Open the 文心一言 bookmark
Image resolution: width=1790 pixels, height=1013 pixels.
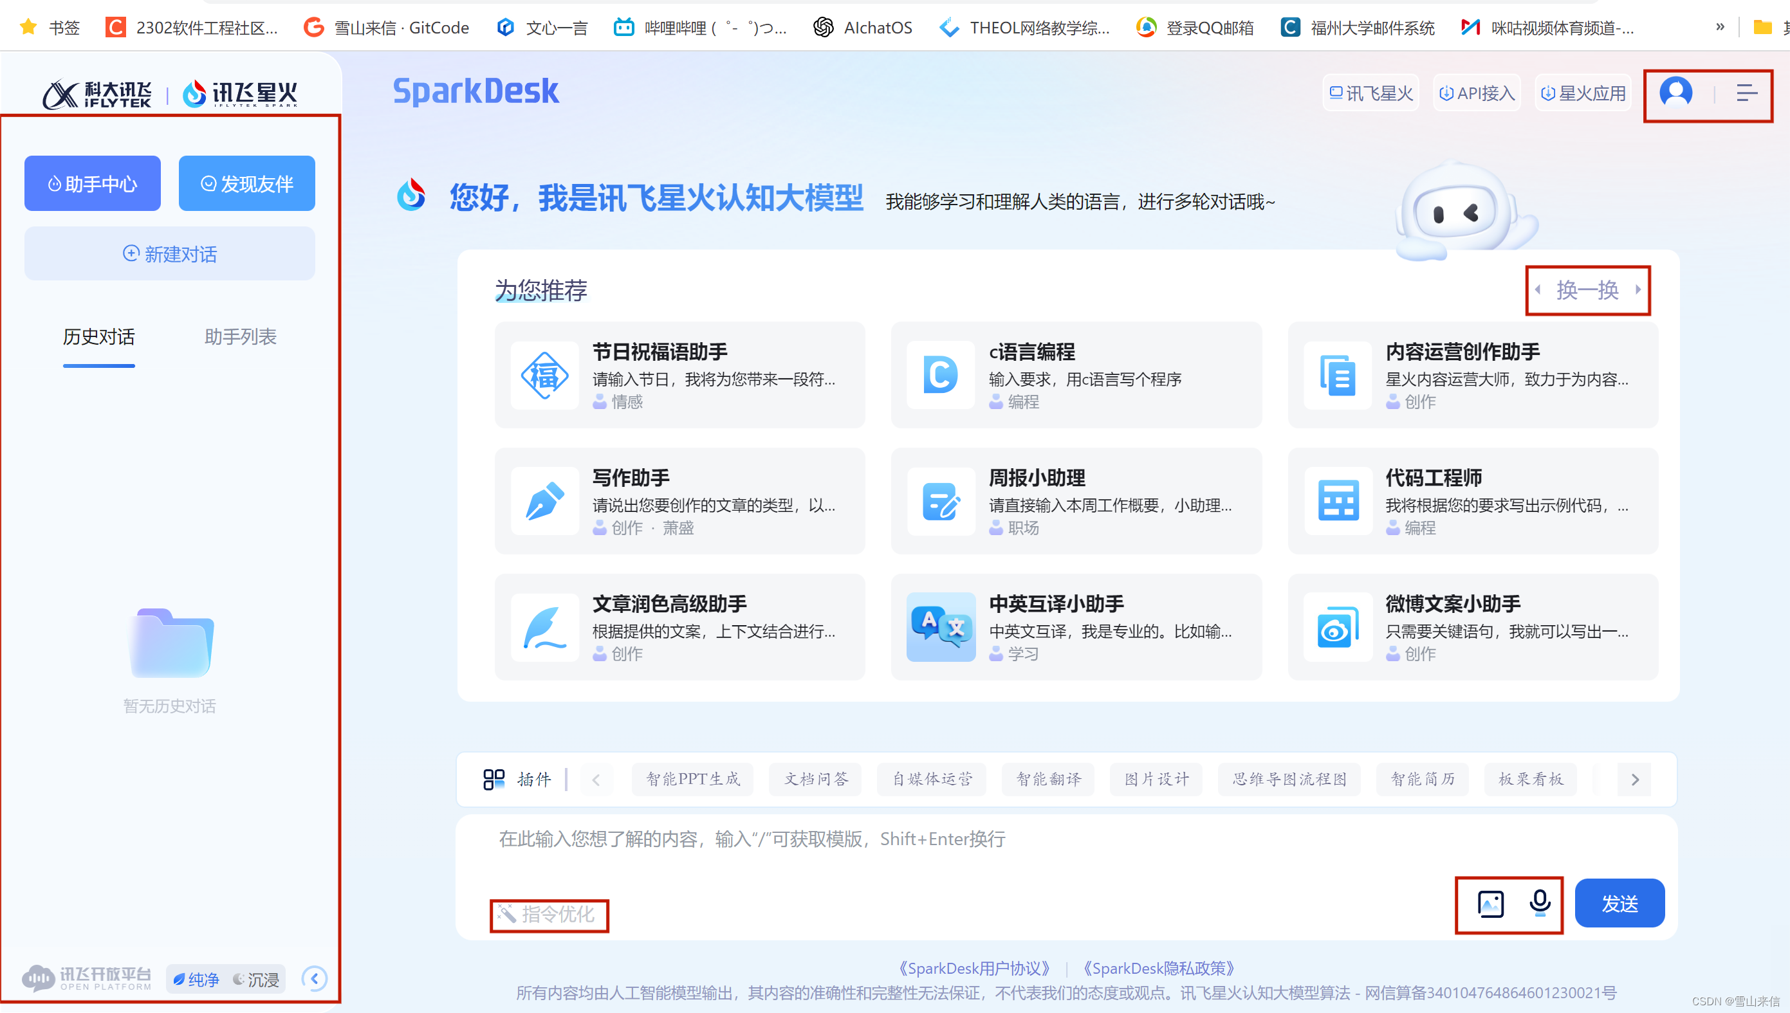coord(542,28)
